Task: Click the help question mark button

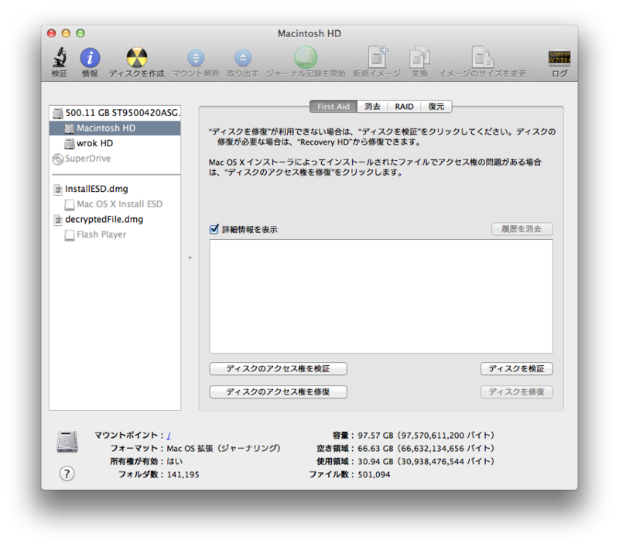Action: (x=66, y=473)
